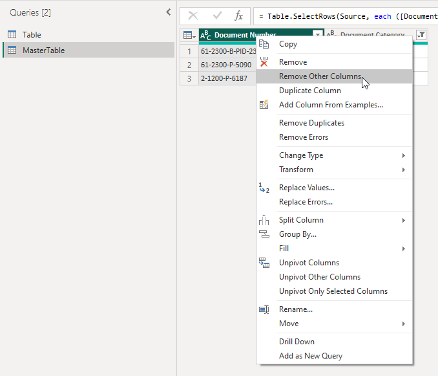Choose Group By...
This screenshot has height=376, width=438.
point(334,234)
